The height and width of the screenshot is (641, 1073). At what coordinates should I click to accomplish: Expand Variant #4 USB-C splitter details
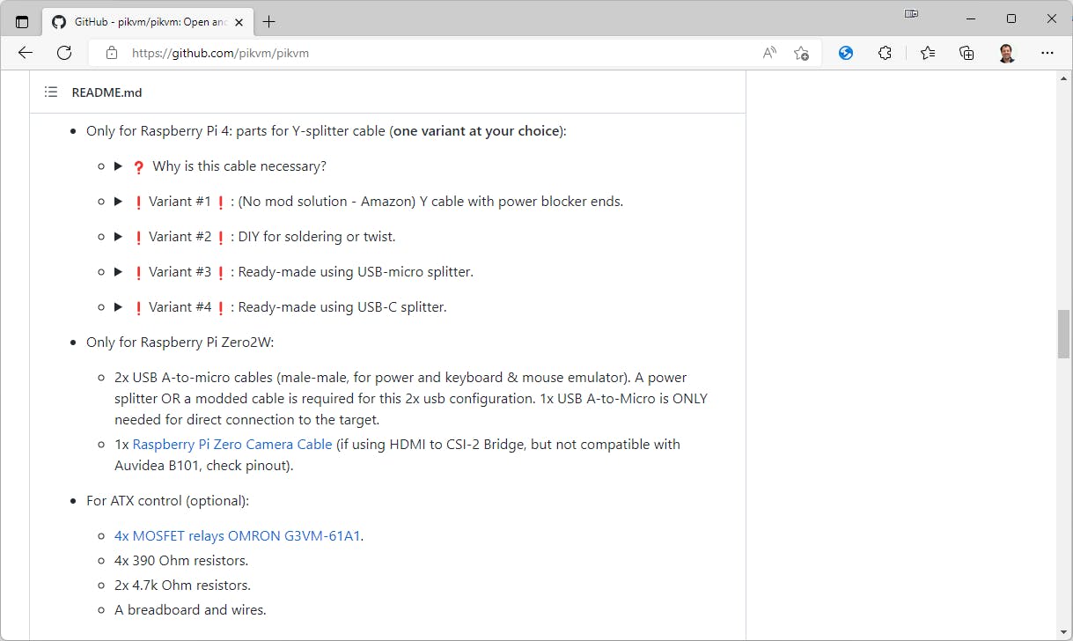119,307
